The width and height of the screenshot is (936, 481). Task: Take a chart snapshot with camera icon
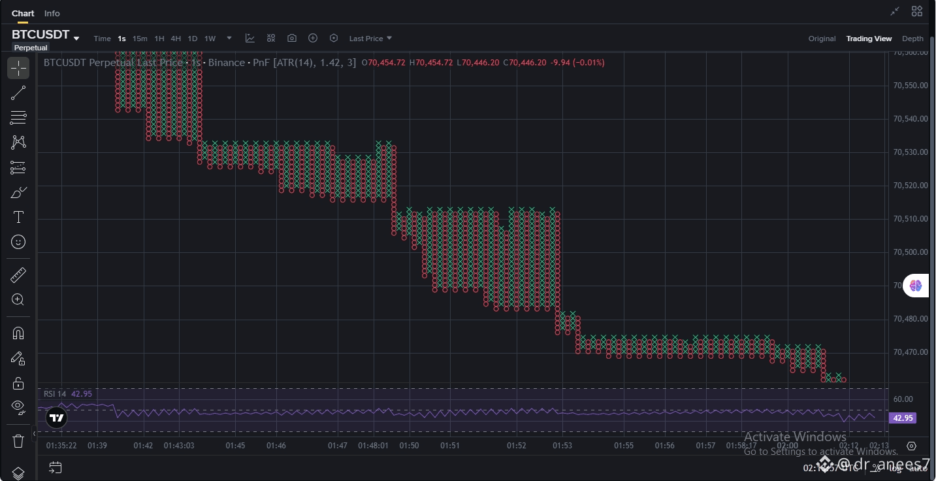292,39
